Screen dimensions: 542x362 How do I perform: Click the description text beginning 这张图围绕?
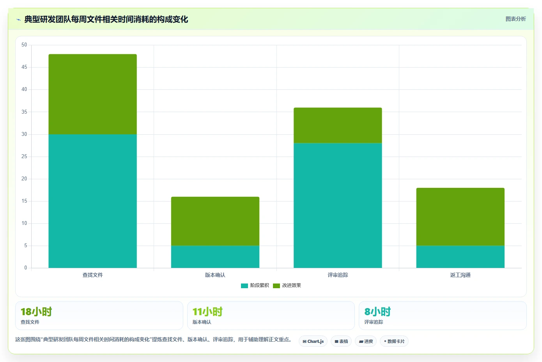[x=154, y=339]
